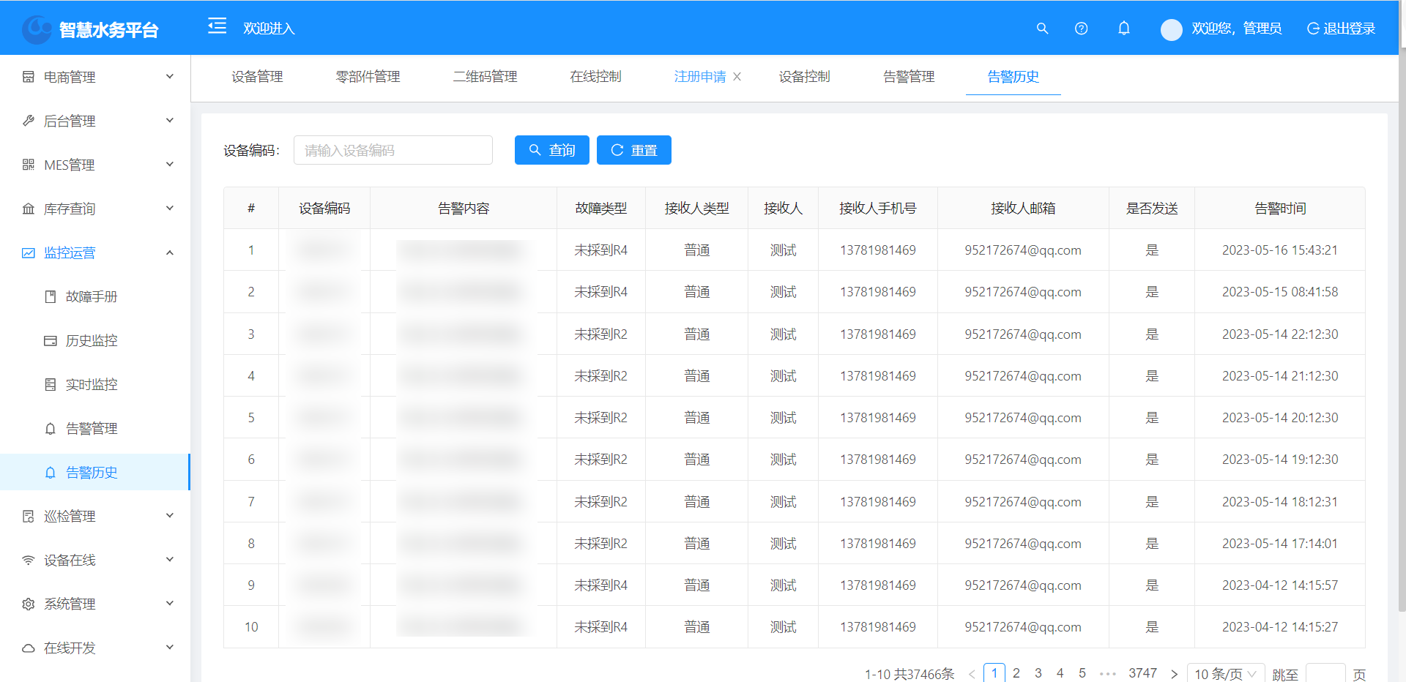
Task: Click the 智慧水务平台 logo icon
Action: (37, 29)
